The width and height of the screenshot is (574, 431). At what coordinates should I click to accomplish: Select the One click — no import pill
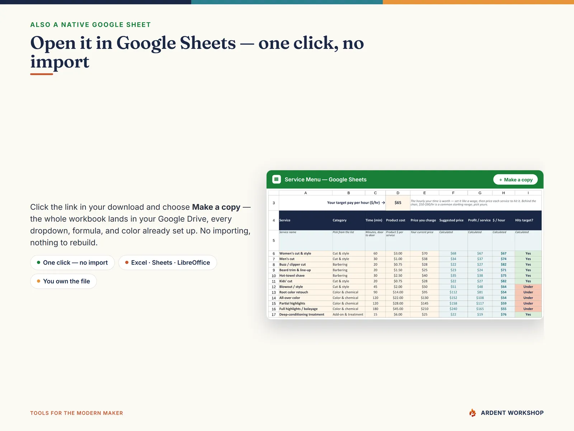pos(72,263)
